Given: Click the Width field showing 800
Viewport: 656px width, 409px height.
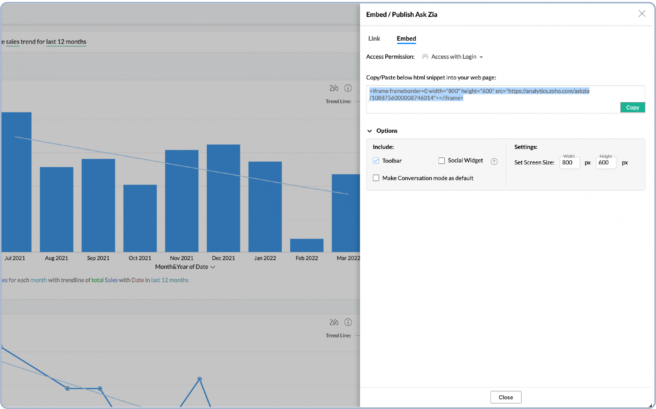Looking at the screenshot, I should pos(569,162).
